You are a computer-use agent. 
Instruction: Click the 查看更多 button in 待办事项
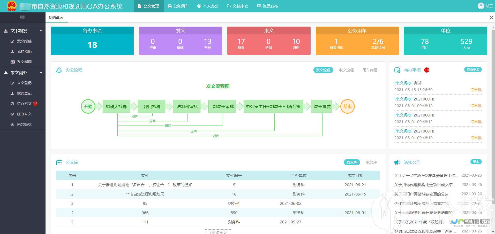(473, 70)
